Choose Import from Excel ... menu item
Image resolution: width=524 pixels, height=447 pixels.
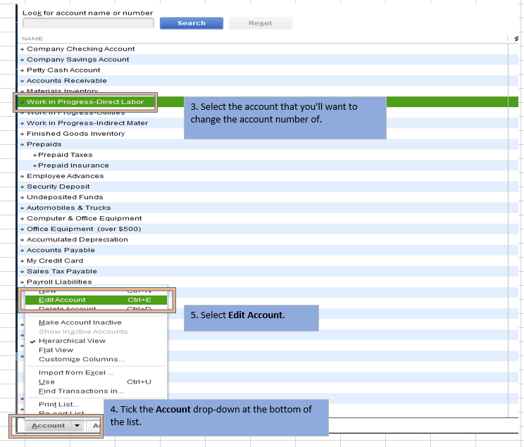(96, 373)
